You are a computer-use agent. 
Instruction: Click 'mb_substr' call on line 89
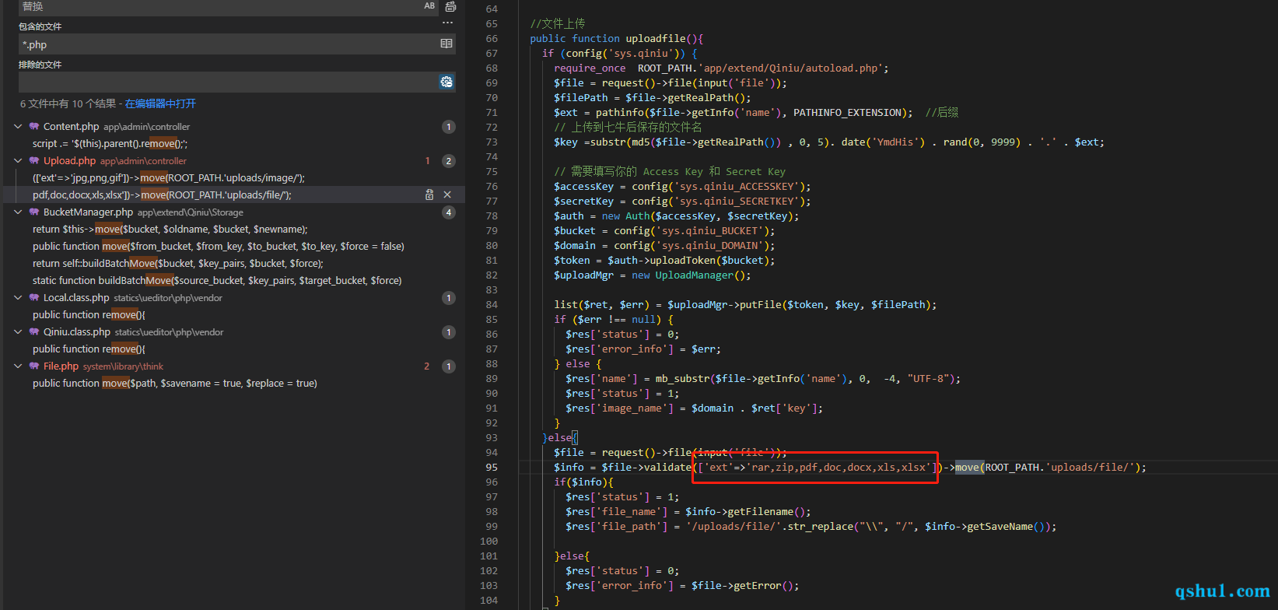click(682, 379)
